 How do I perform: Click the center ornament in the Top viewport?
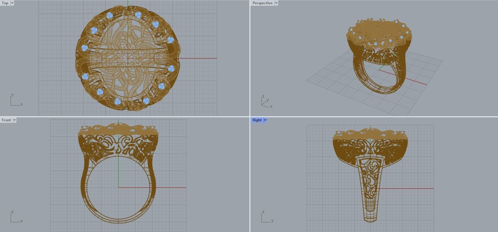[128, 58]
